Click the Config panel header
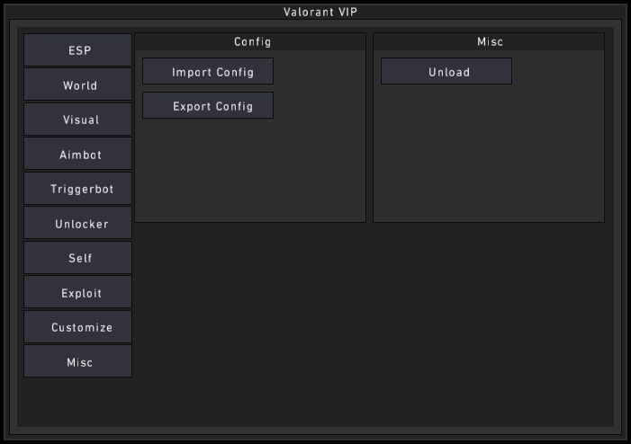This screenshot has width=631, height=444. coord(251,41)
